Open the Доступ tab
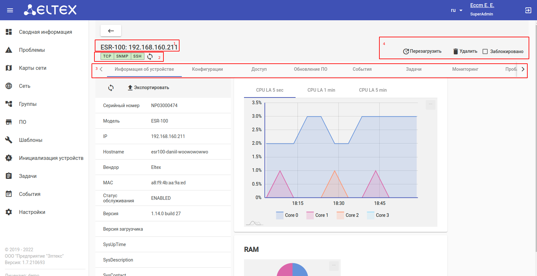 click(x=259, y=69)
